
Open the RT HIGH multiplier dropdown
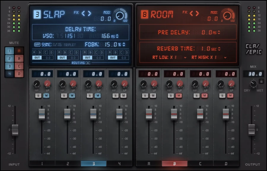point(225,58)
